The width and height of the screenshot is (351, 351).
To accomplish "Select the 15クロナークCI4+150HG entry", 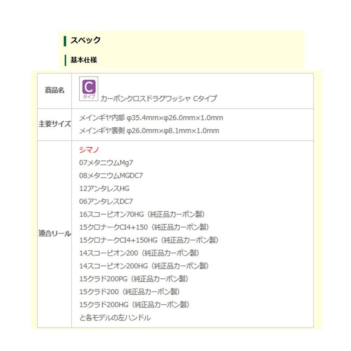I will (x=149, y=240).
